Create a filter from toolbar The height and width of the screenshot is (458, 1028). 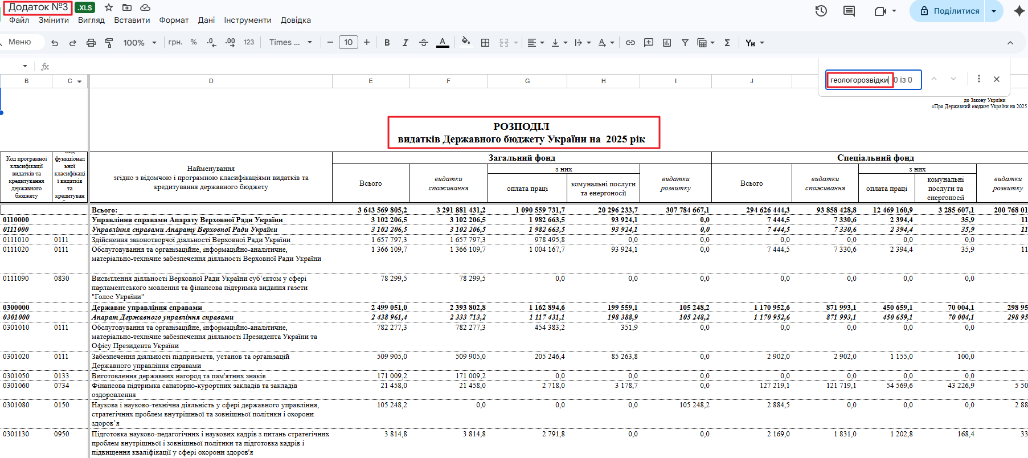(685, 43)
